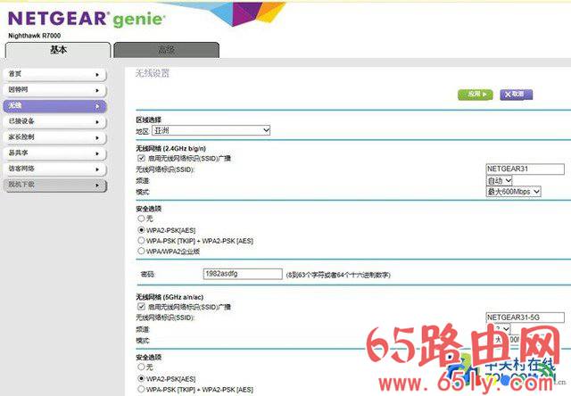Click the 无线网络 (5GHz a/n/ac) heading
This screenshot has width=571, height=396.
[x=170, y=297]
